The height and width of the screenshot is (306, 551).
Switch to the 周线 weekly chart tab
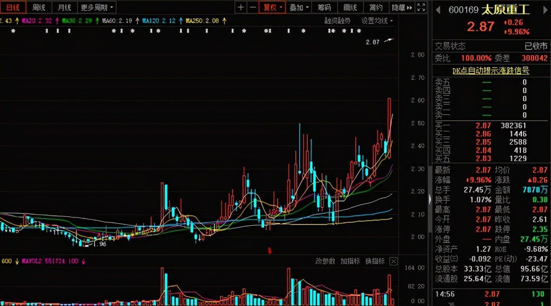point(39,7)
